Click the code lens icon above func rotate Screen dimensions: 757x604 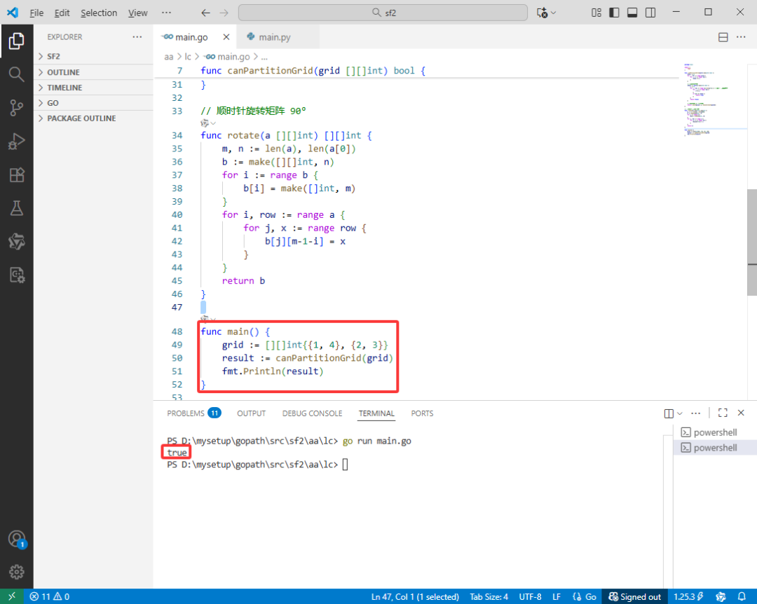205,123
